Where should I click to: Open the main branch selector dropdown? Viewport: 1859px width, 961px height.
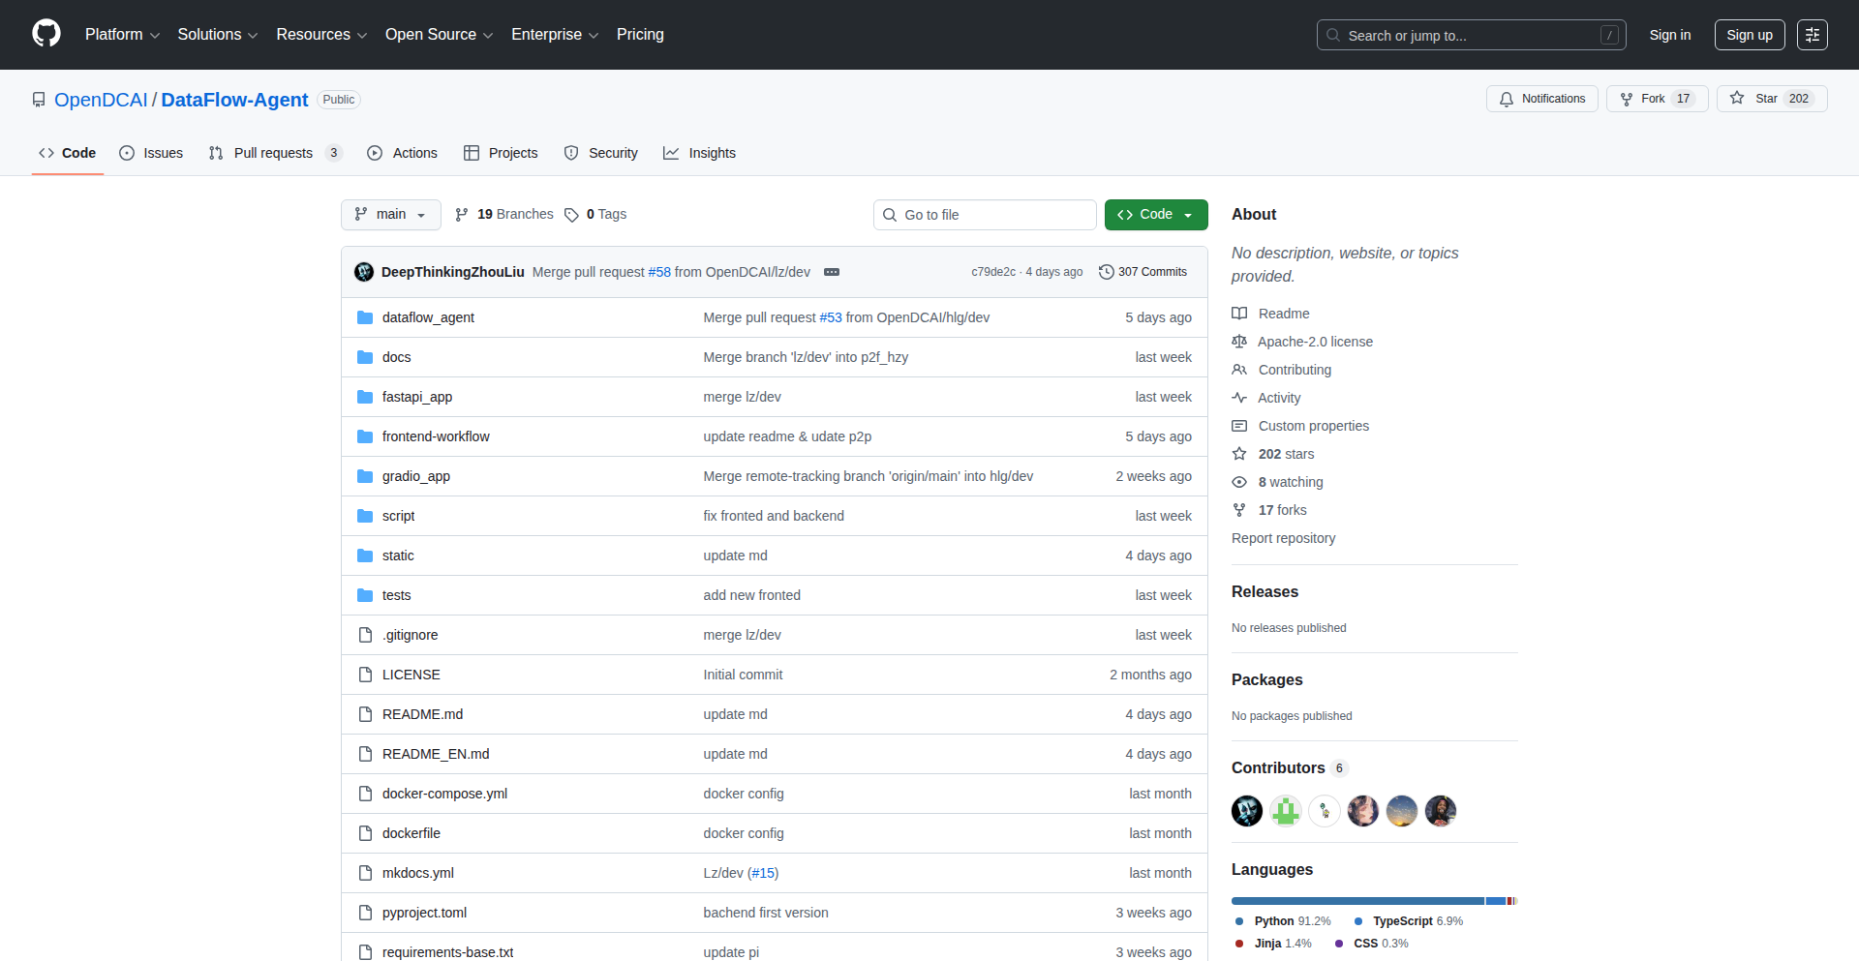tap(390, 215)
